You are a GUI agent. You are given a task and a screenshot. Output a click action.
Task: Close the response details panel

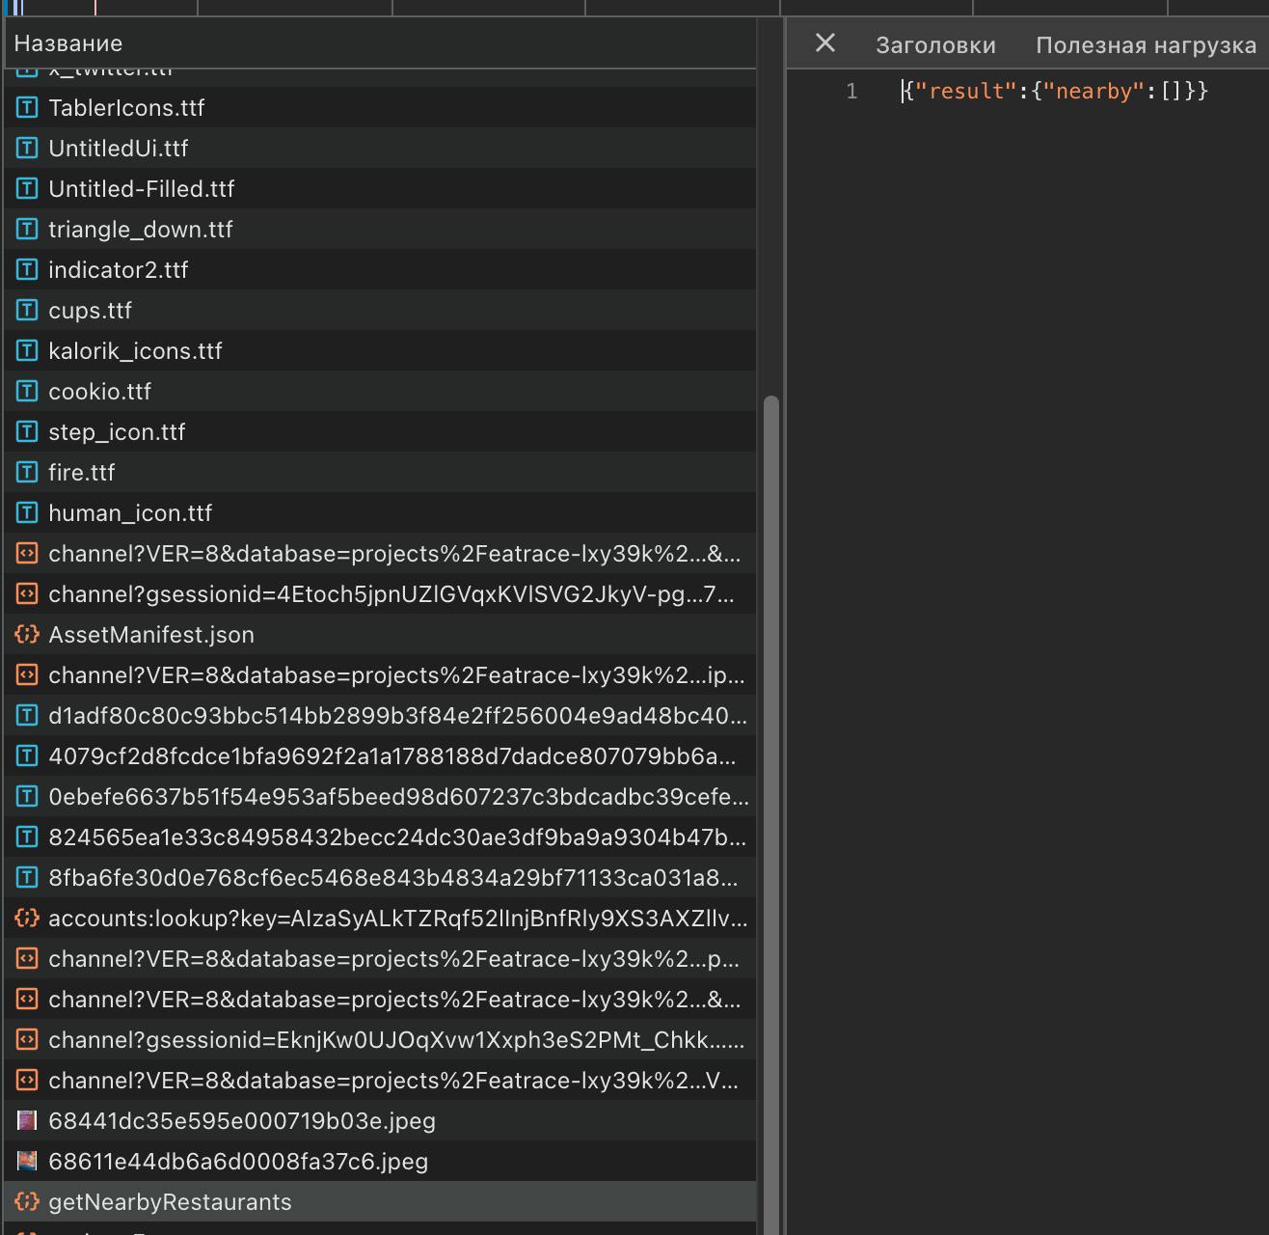[x=825, y=42]
